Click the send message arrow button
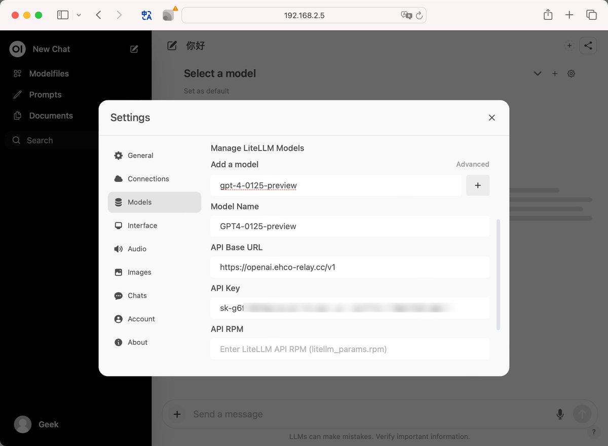 [x=582, y=414]
